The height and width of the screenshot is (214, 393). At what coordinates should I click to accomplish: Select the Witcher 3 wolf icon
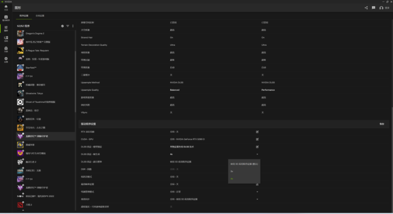click(x=20, y=59)
